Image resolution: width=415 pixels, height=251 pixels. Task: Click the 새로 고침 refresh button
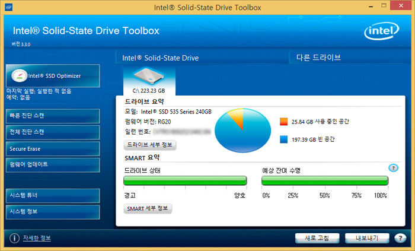click(317, 238)
